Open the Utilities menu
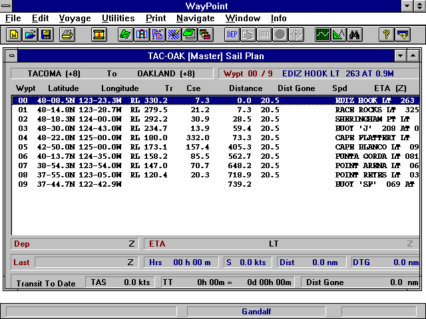This screenshot has height=319, width=426. click(118, 18)
